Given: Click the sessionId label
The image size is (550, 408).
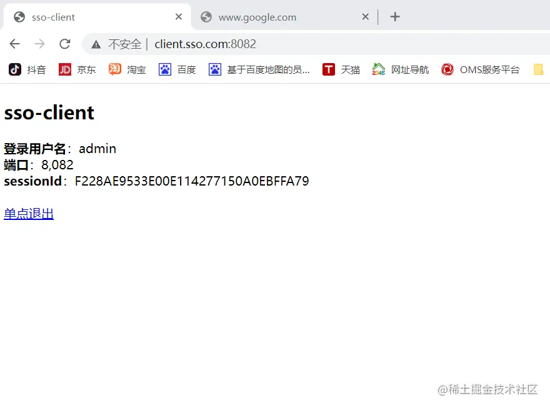Looking at the screenshot, I should (33, 181).
